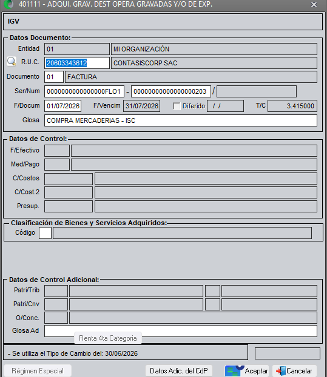Viewport: 327px width, 377px height.
Task: Focus the Glosa Ad text field
Action: click(x=181, y=331)
